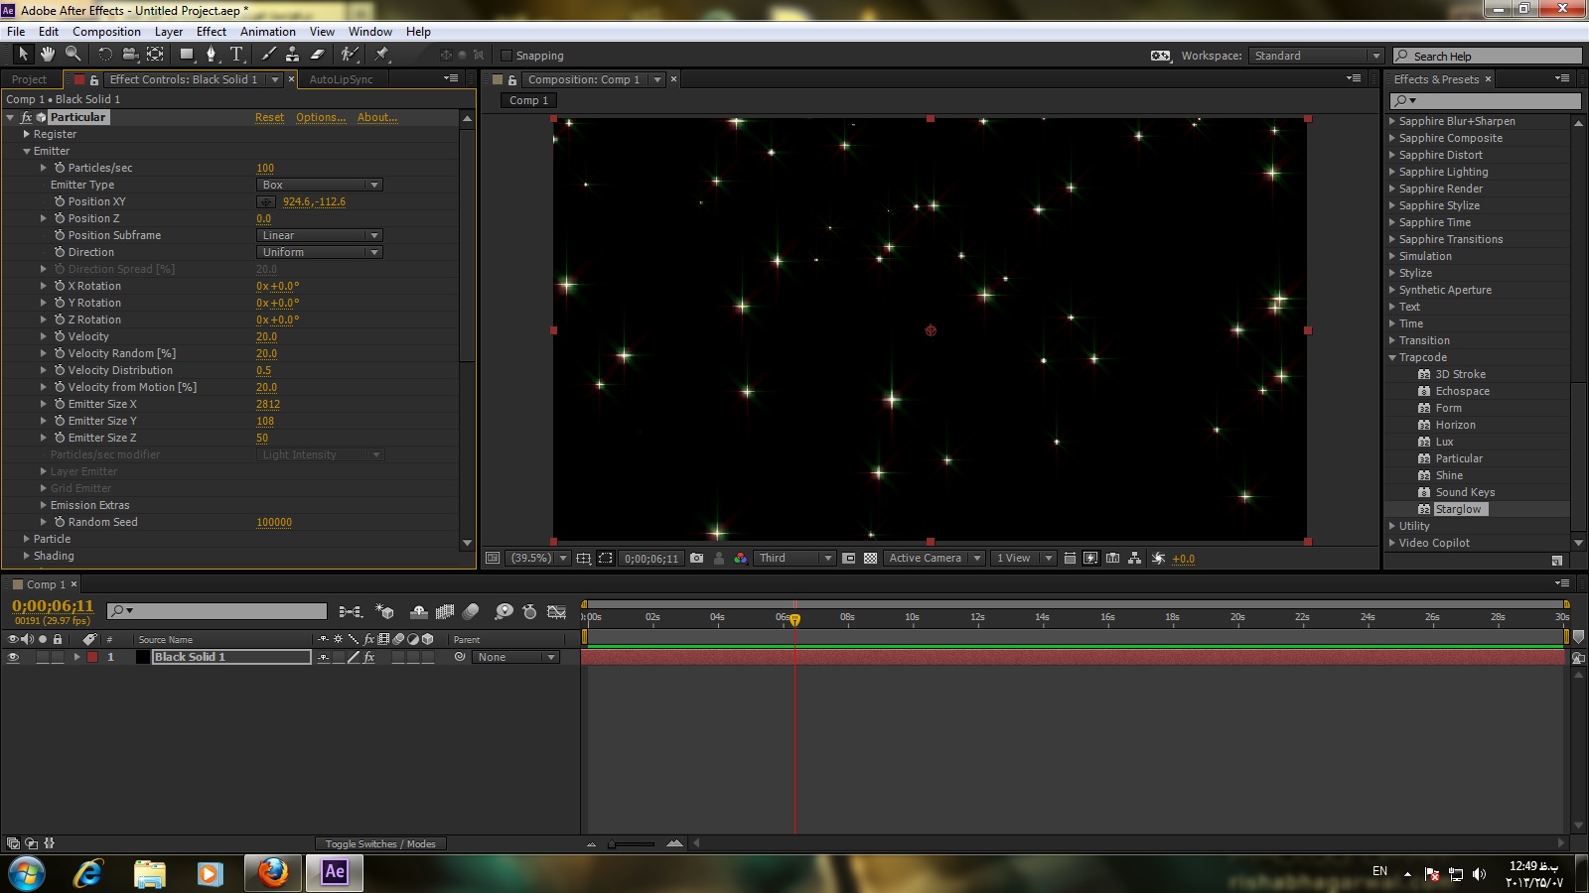1589x893 pixels.
Task: Select the Clone Stamp tool
Action: coord(292,55)
